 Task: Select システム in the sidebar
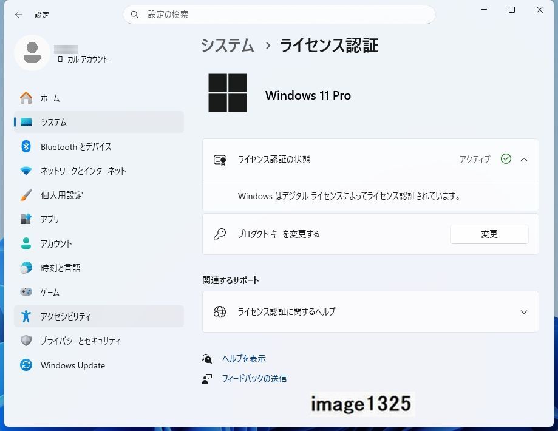(99, 122)
